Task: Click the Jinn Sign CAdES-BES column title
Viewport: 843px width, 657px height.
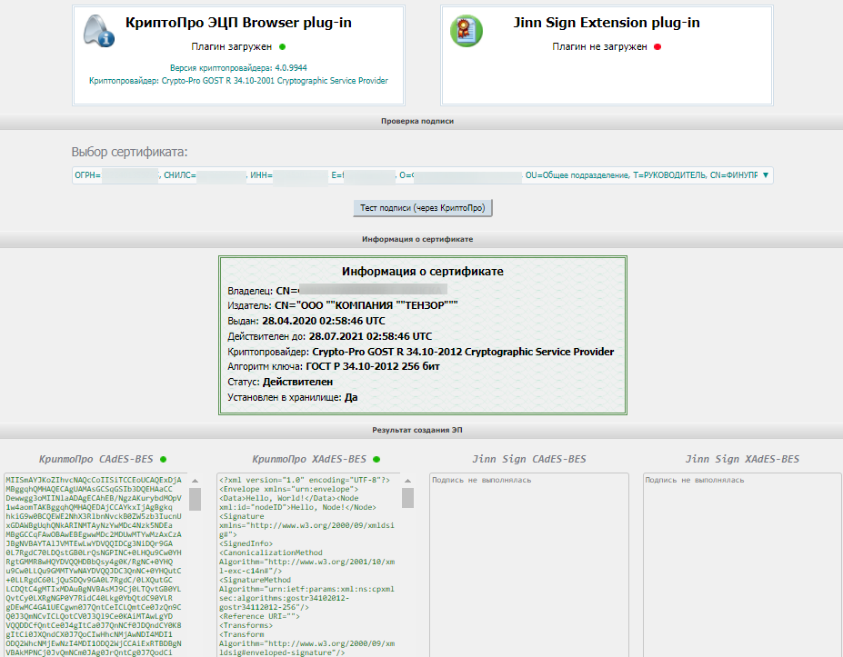Action: coord(529,459)
